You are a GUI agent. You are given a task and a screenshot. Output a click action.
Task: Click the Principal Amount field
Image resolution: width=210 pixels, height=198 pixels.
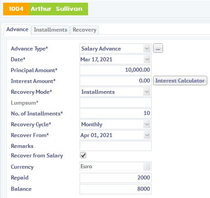(116, 70)
